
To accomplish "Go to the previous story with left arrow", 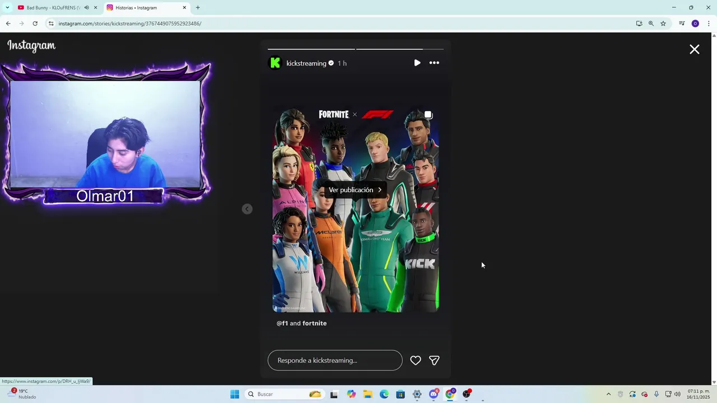I will pos(247,209).
